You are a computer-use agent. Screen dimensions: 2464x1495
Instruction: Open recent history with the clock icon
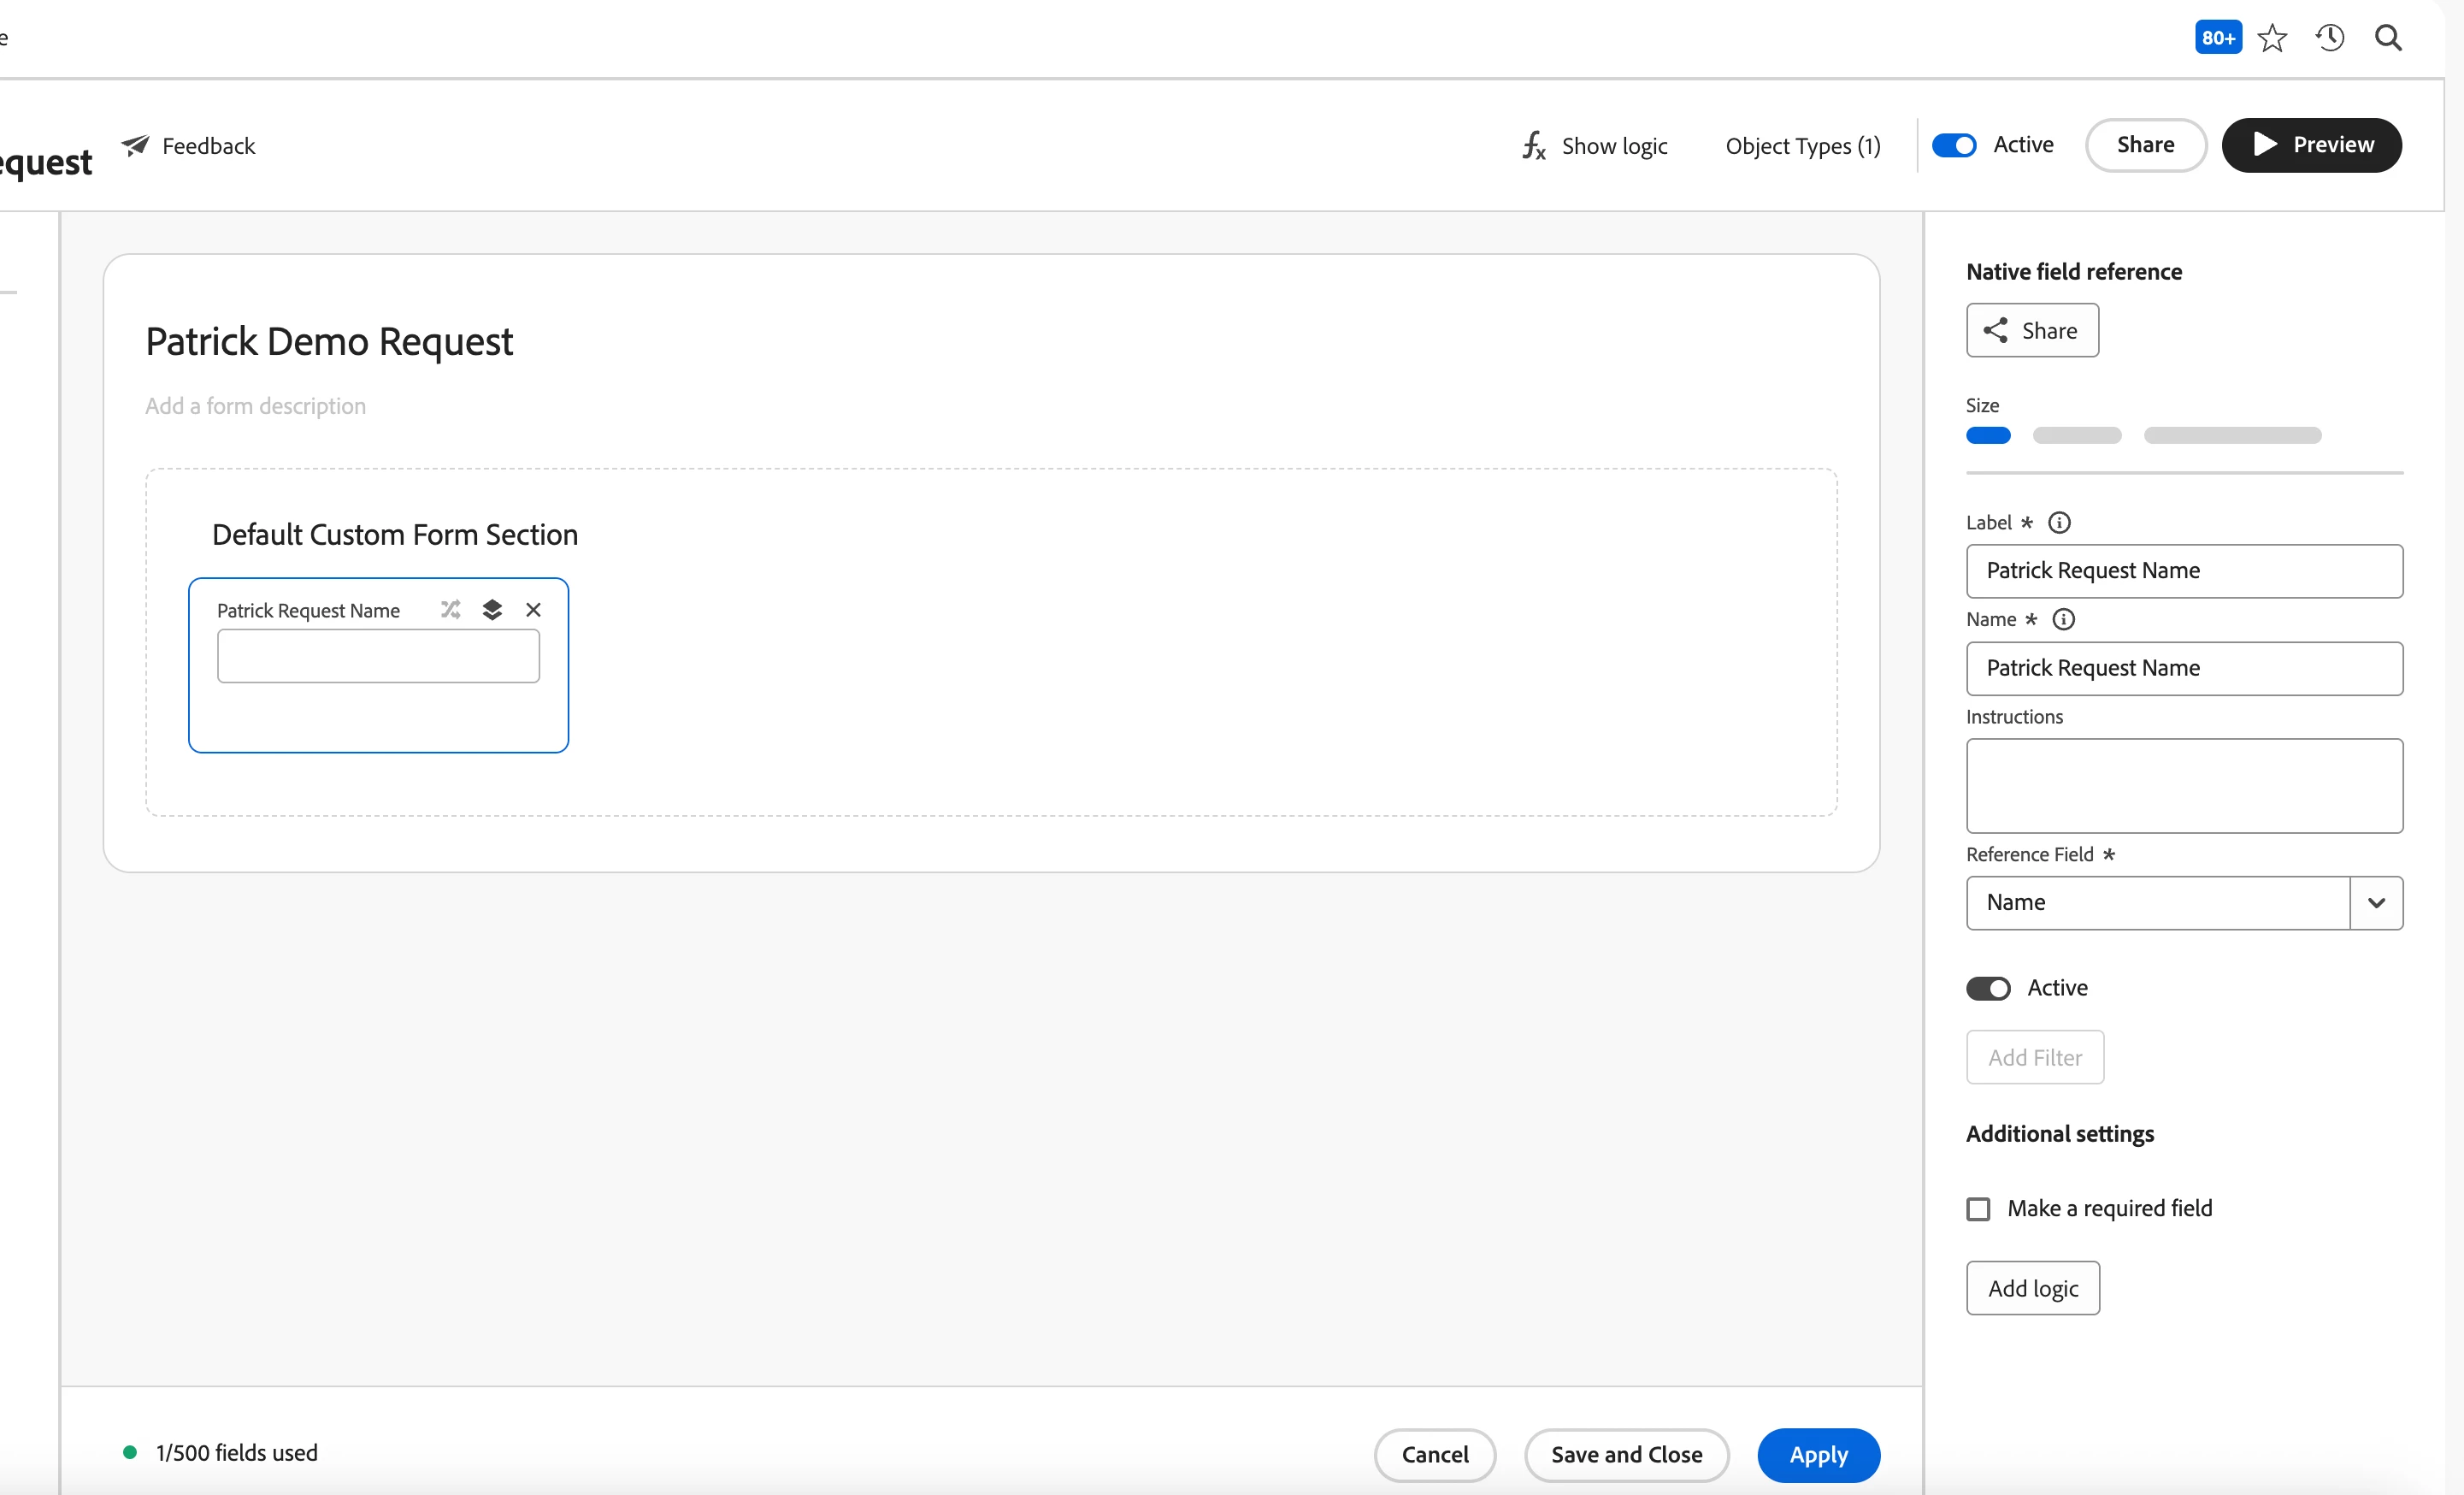2329,37
